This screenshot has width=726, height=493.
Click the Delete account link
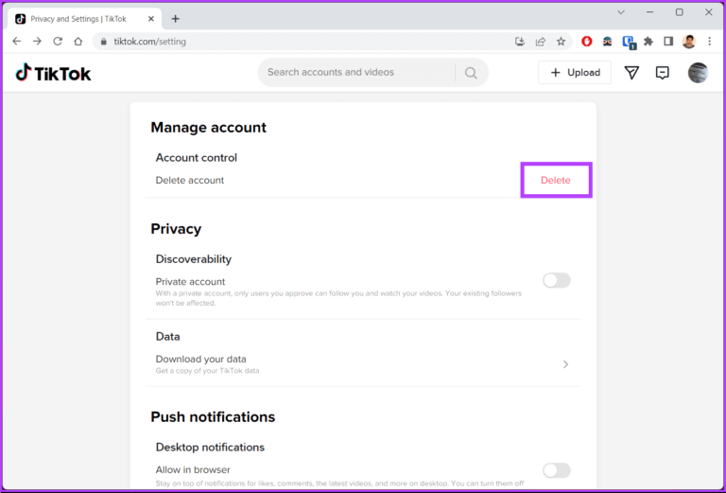[556, 180]
